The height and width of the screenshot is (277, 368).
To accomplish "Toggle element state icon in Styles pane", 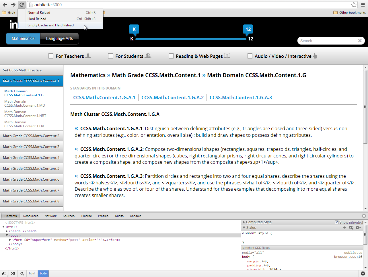I will [351, 228].
